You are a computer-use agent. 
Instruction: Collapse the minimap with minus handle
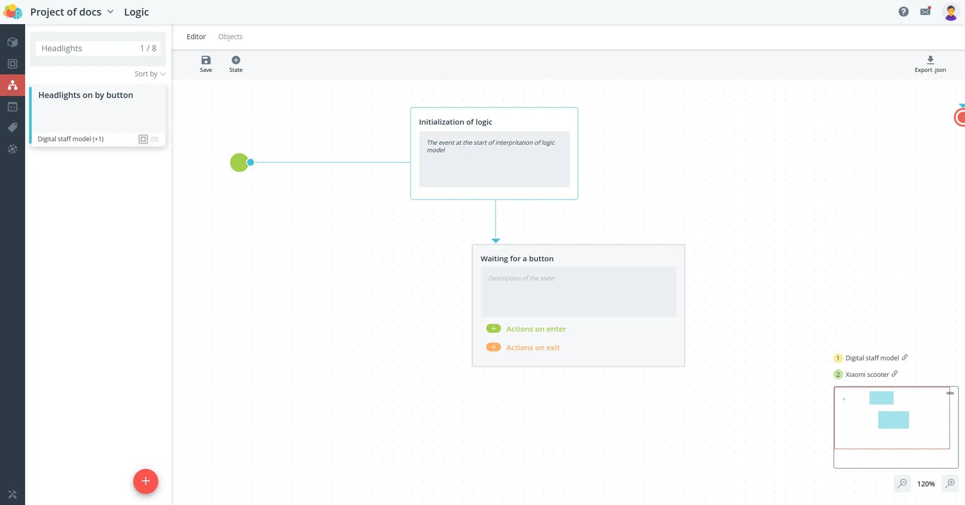950,393
